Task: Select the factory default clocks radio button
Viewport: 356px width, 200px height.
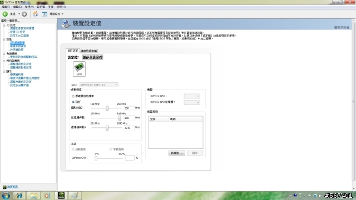Action: (x=73, y=96)
